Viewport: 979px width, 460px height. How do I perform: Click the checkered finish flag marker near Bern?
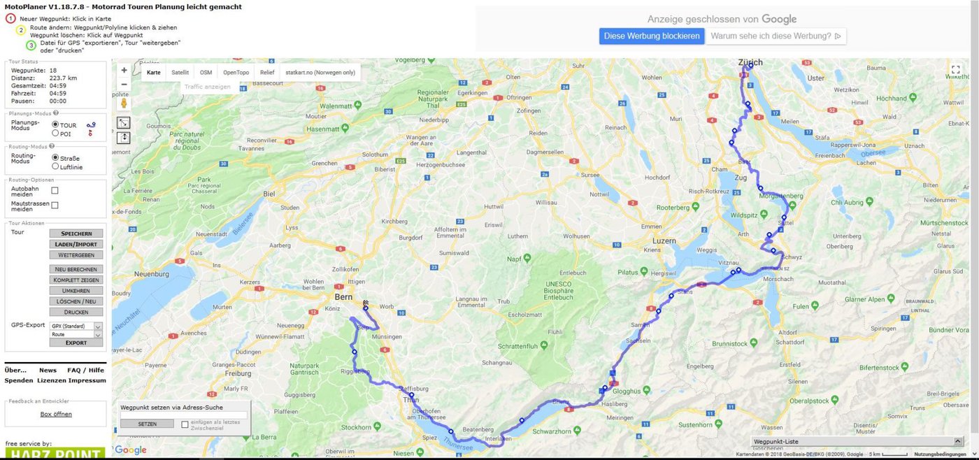click(366, 303)
